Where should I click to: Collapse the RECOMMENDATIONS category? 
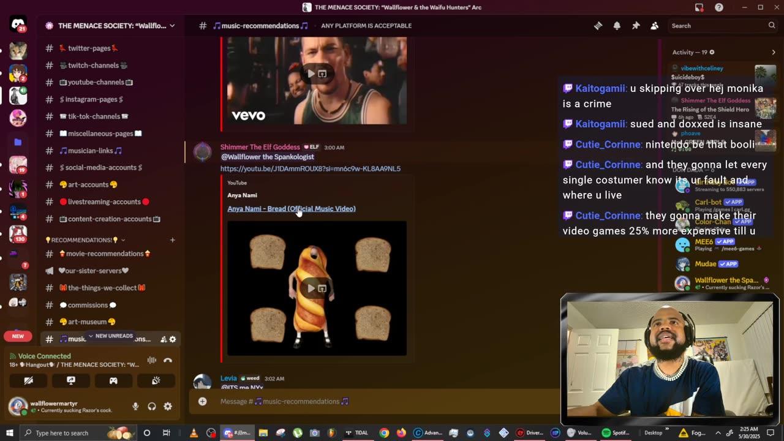(x=86, y=240)
